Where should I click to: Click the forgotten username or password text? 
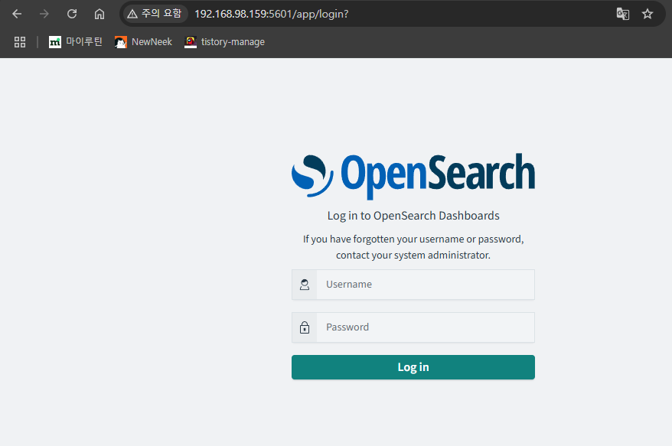[413, 239]
